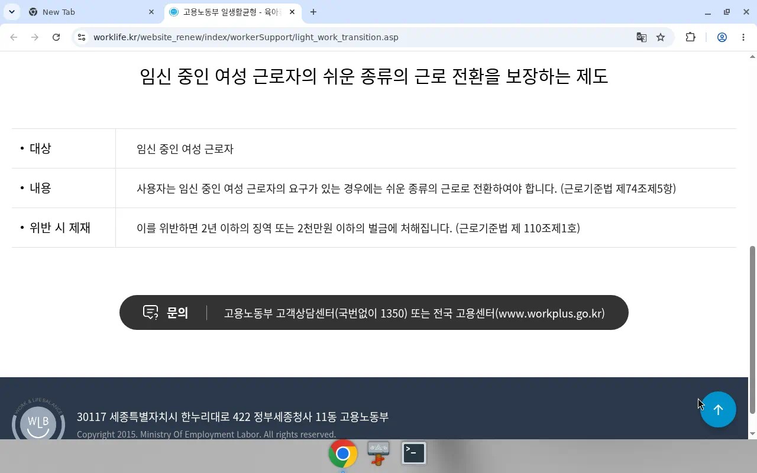This screenshot has width=757, height=473.
Task: Bookmark this page with the star icon
Action: pos(661,37)
